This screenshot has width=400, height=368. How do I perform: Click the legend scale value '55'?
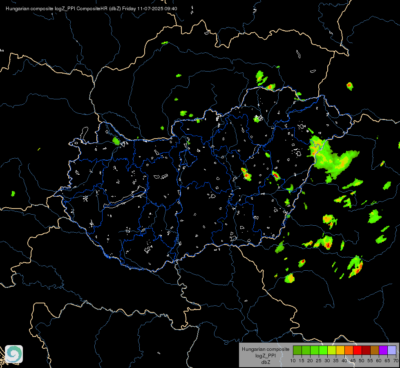pos(370,361)
